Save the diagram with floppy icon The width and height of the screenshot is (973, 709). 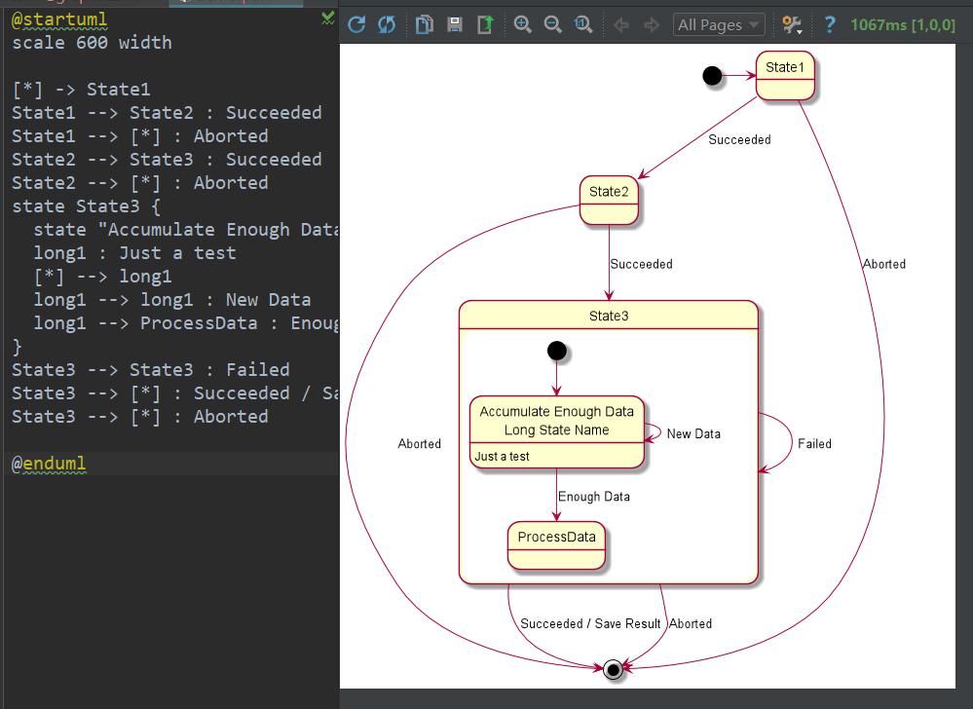(455, 25)
